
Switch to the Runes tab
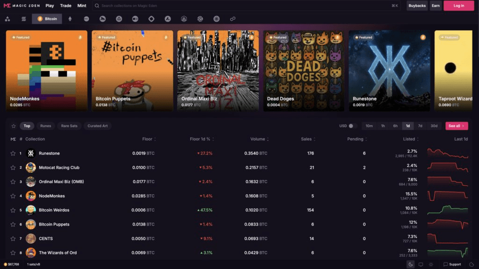pos(45,126)
